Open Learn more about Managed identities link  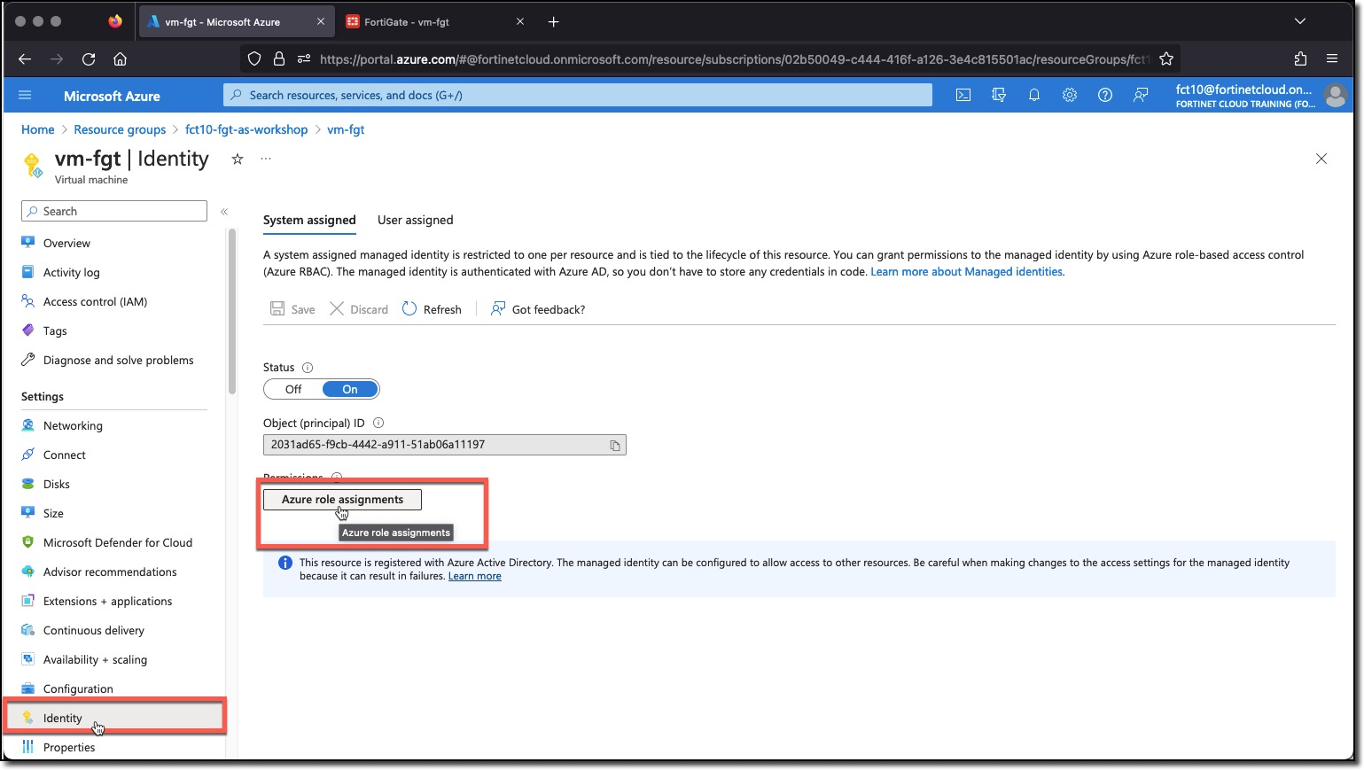(966, 272)
